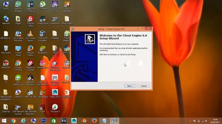Open Internet Explorer from the taskbar
222x124 pixels.
pos(23,121)
